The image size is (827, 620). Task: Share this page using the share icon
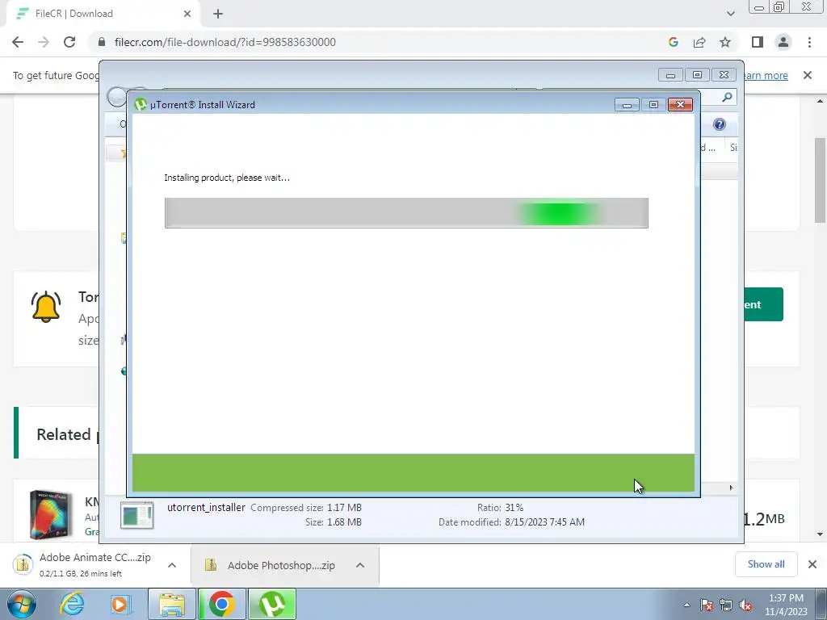pos(699,42)
